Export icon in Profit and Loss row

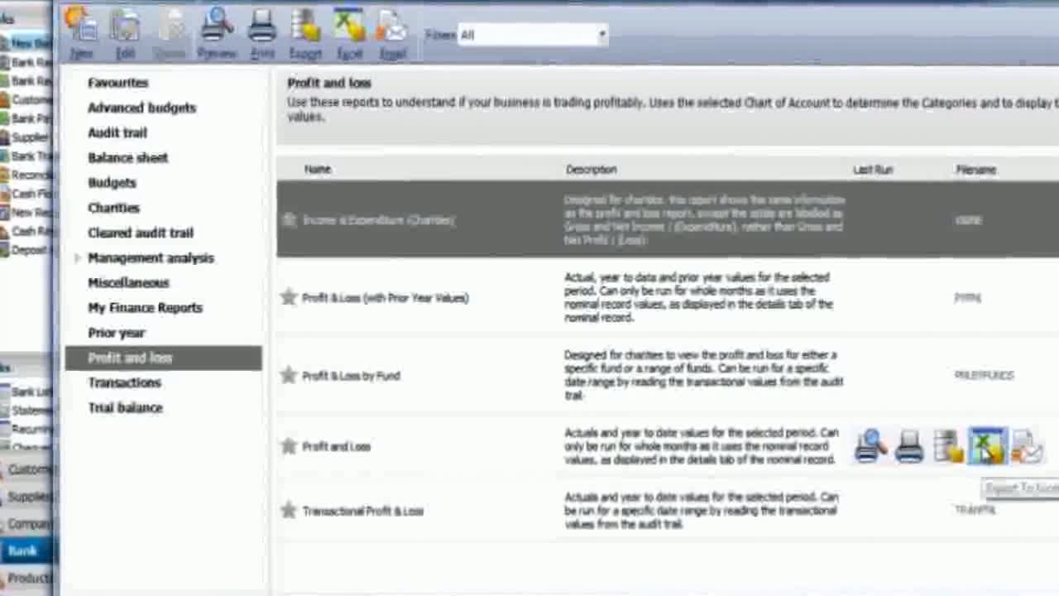coord(948,446)
